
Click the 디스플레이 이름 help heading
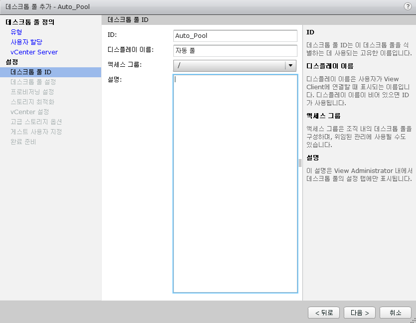pyautogui.click(x=330, y=66)
